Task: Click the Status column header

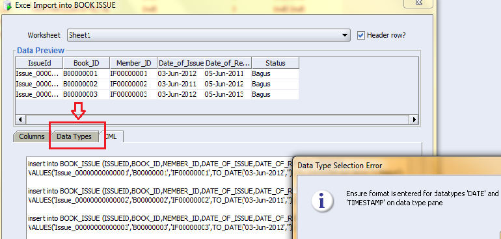Action: (275, 63)
